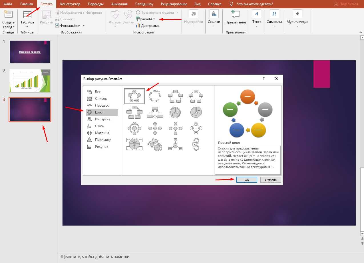The image size is (364, 263).
Task: Click the help question mark in dialog
Action: [264, 79]
